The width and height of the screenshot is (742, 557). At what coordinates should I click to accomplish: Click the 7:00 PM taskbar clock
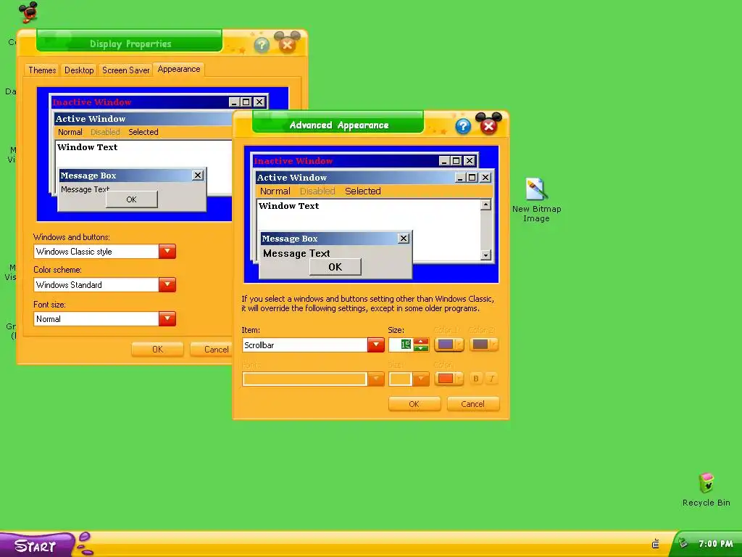pos(715,544)
